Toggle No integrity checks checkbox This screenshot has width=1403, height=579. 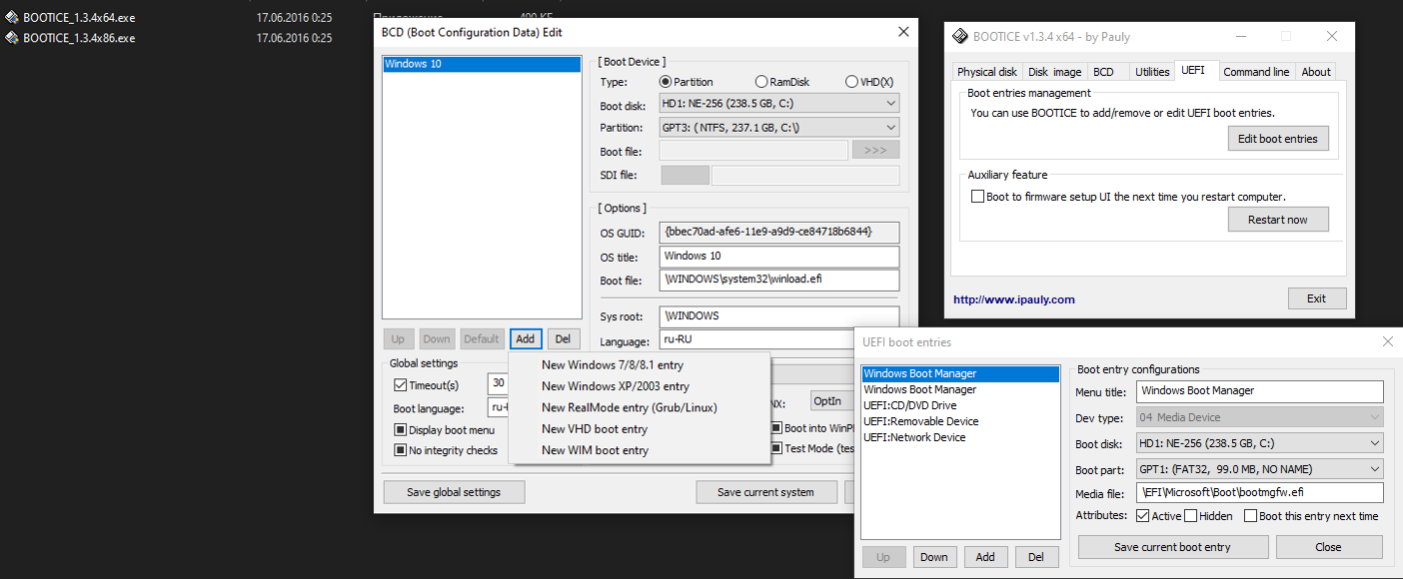click(400, 450)
